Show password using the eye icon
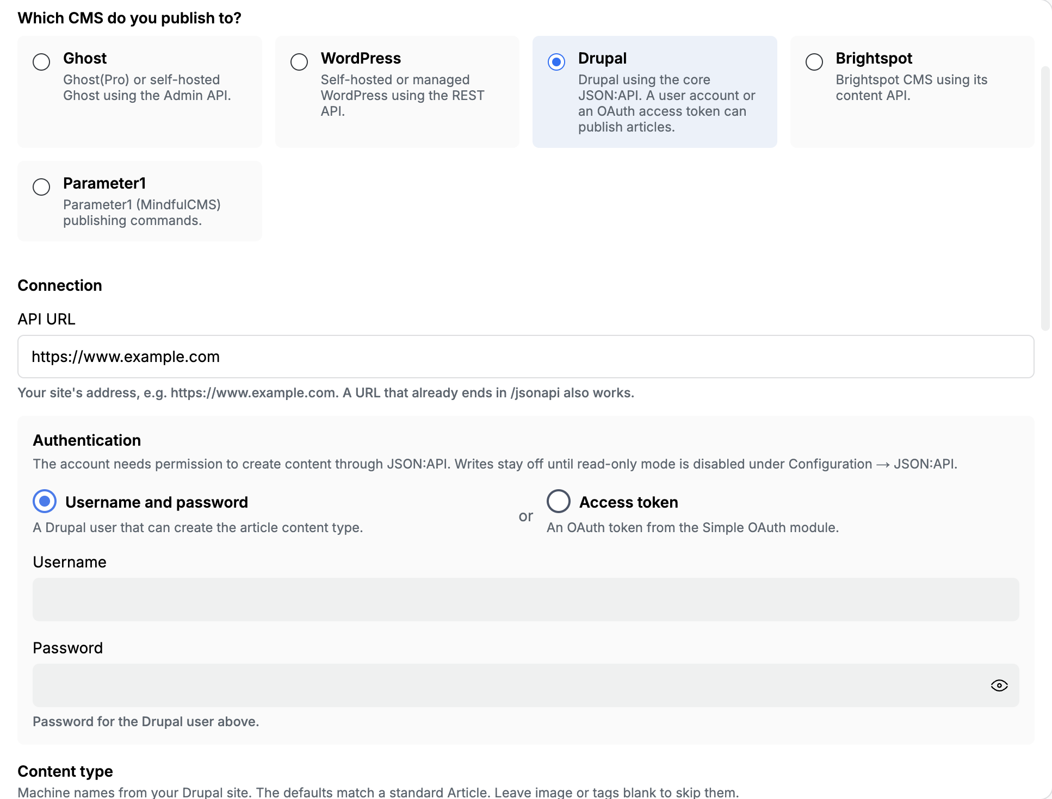Viewport: 1052px width, 799px height. click(x=999, y=685)
